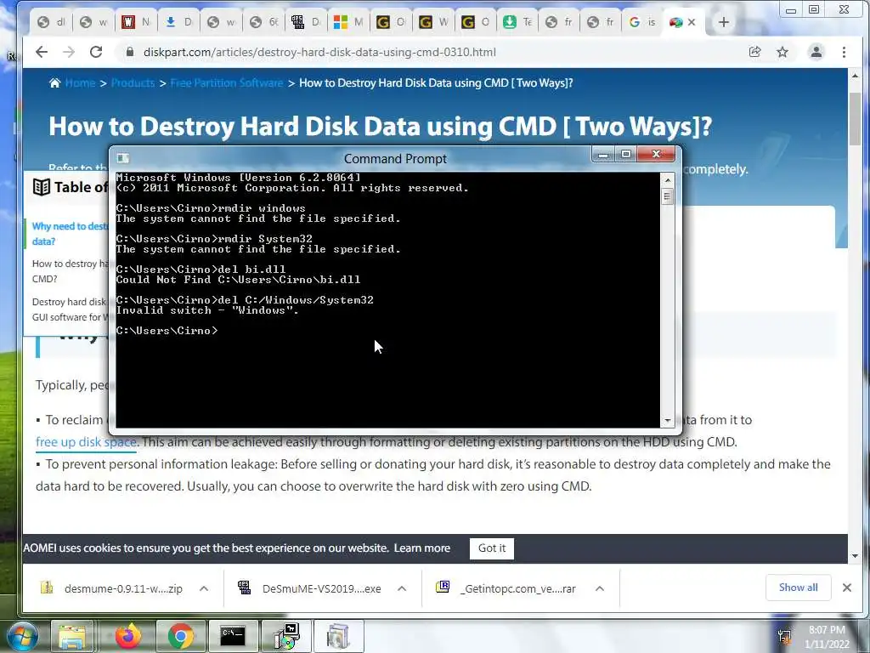Close the active diskpart tab

click(x=692, y=22)
